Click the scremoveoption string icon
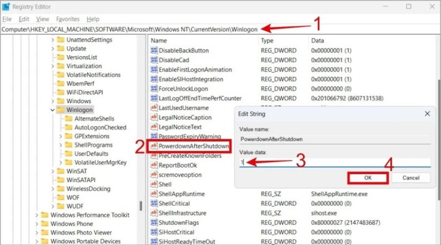441x245 pixels. pyautogui.click(x=154, y=175)
